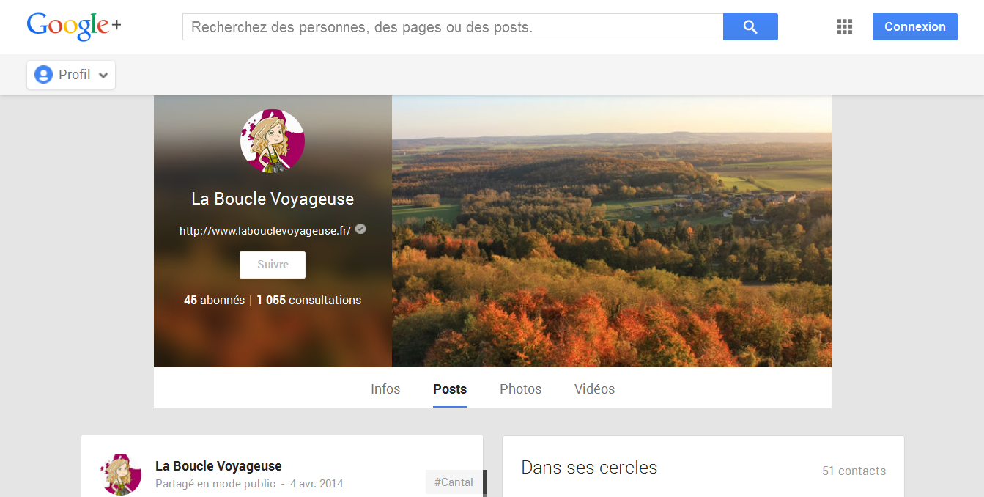Image resolution: width=984 pixels, height=497 pixels.
Task: Open the post author name La Boucle Voyageuse
Action: pos(218,466)
